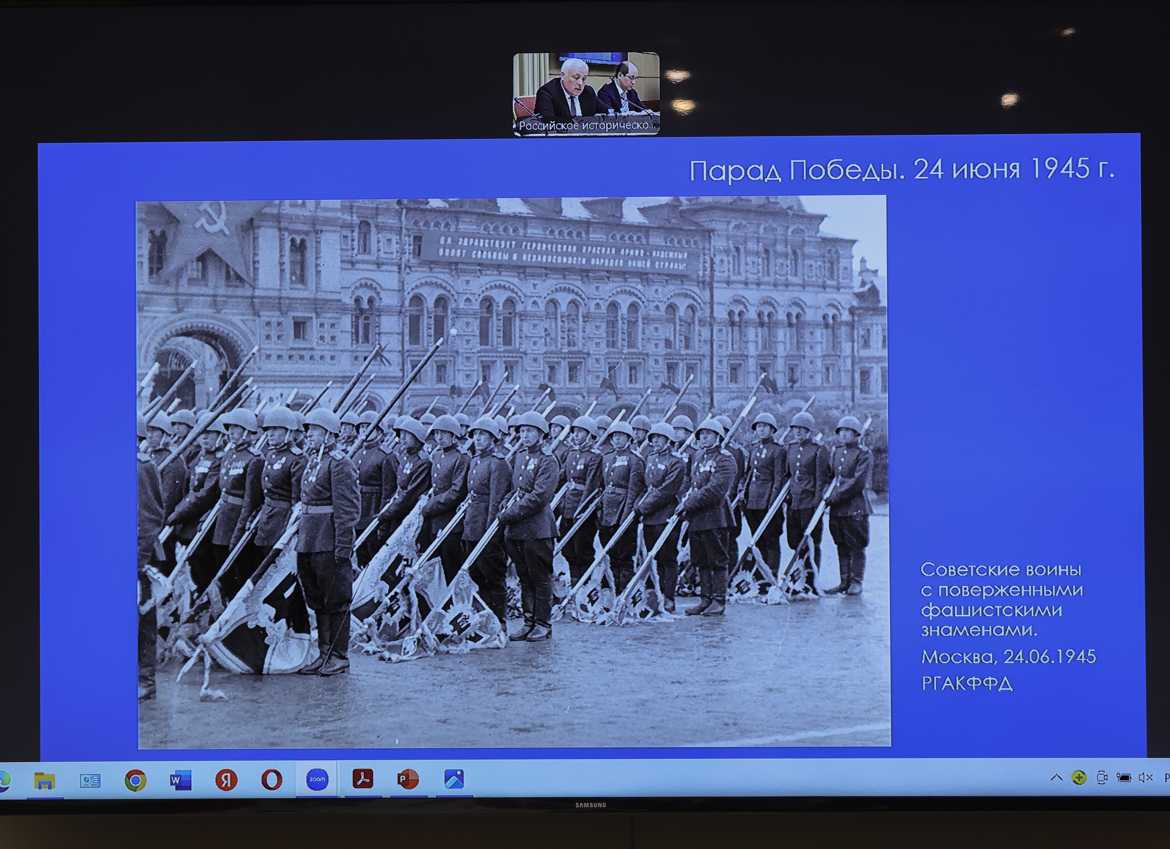Toggle the muted speaker volume icon
Image resolution: width=1170 pixels, height=849 pixels.
1145,777
